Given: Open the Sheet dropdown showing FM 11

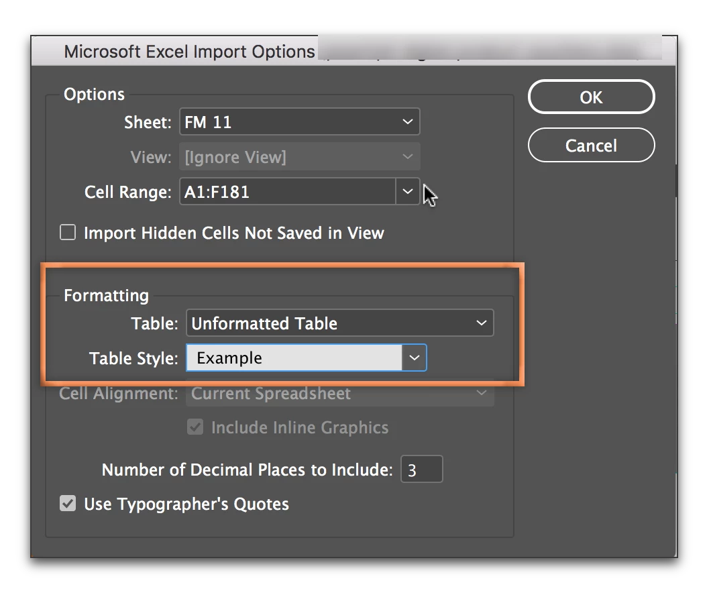Looking at the screenshot, I should 299,121.
